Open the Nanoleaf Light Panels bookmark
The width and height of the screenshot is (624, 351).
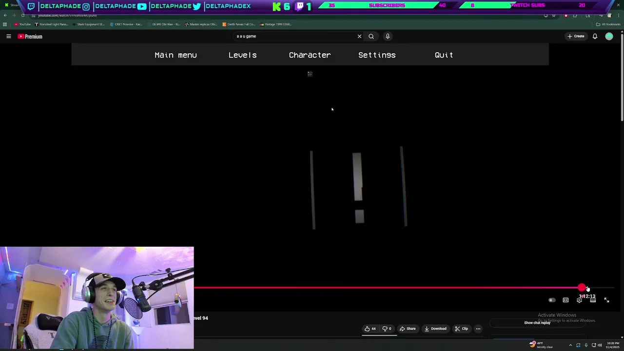pos(52,24)
